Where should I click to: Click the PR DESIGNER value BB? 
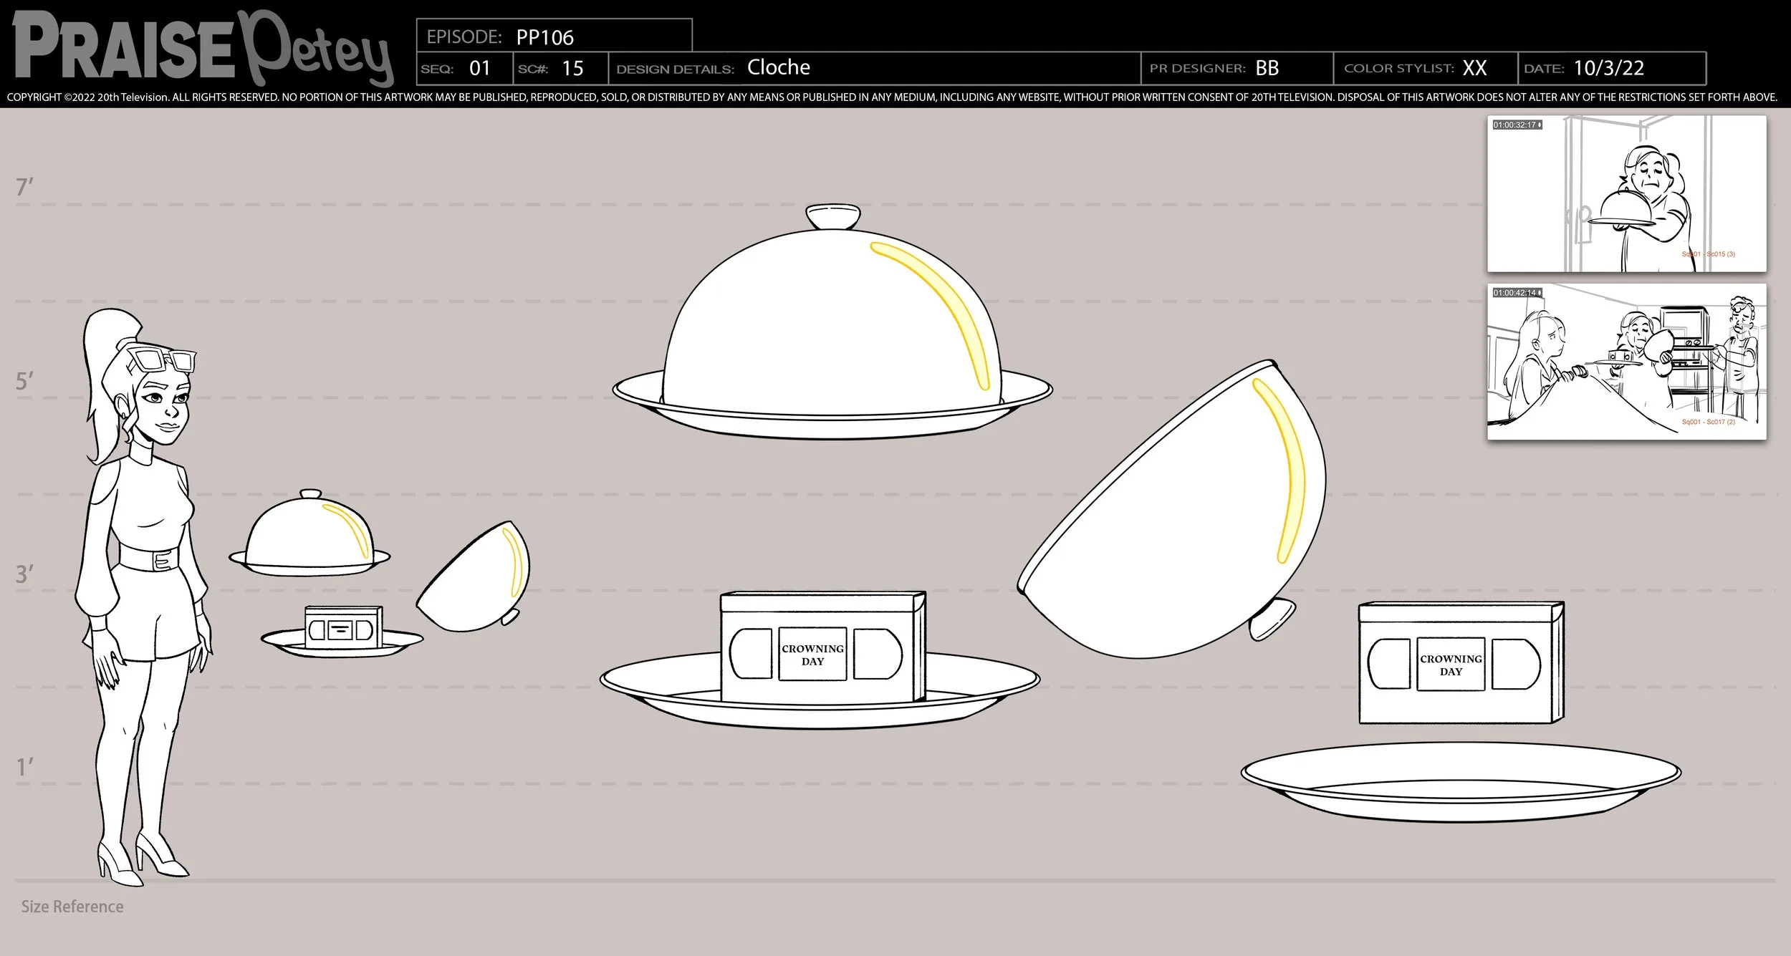coord(1267,68)
